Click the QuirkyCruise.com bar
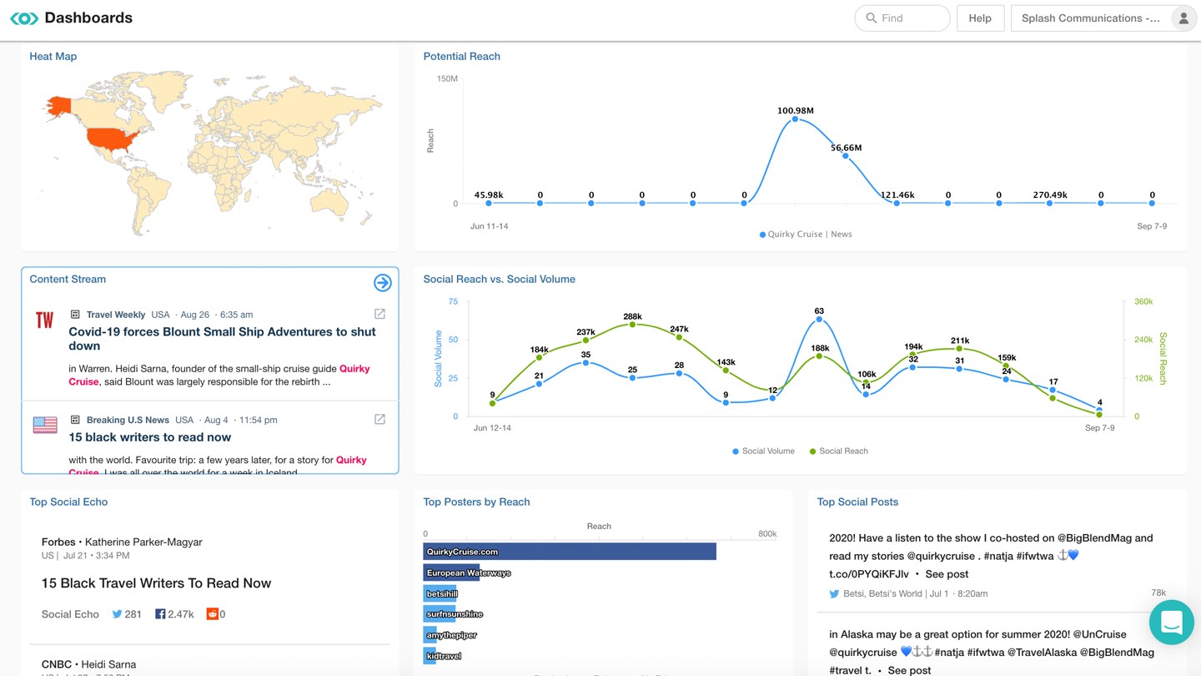 570,552
